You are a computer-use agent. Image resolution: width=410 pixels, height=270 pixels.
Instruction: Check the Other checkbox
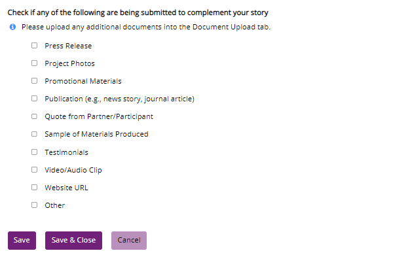[34, 205]
